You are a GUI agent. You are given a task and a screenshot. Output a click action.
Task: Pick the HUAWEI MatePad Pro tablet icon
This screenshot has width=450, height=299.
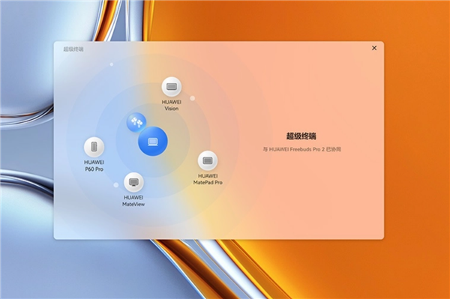coord(208,160)
